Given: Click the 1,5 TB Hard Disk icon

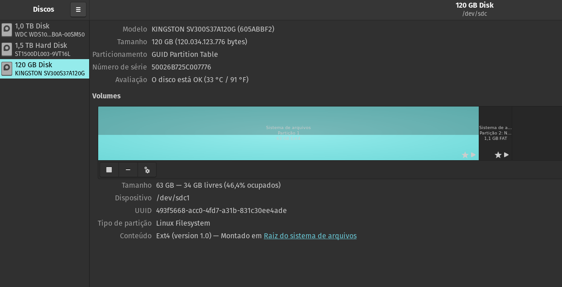Looking at the screenshot, I should [x=7, y=49].
